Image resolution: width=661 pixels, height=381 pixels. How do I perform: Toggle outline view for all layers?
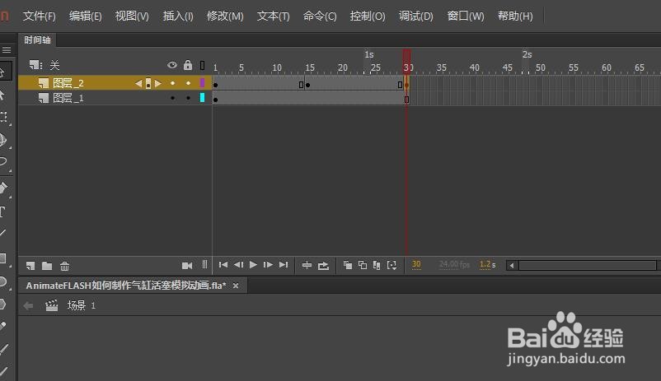(x=203, y=65)
